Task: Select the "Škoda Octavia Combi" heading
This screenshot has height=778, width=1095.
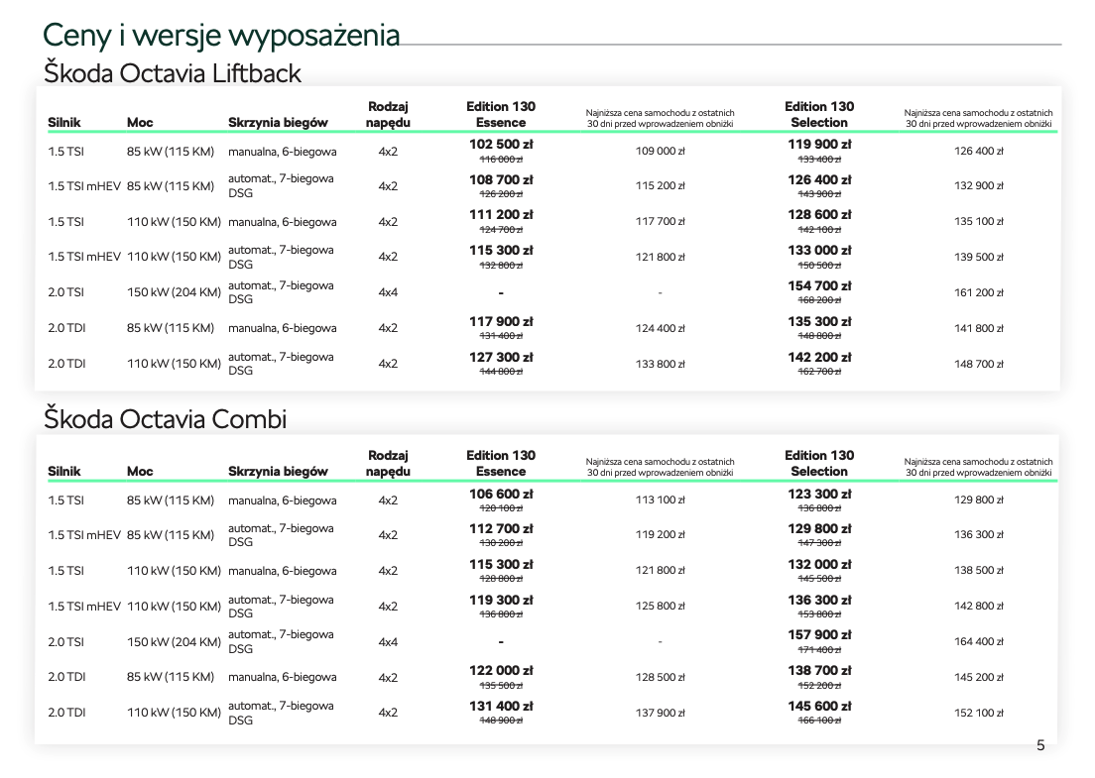Action: coord(165,419)
